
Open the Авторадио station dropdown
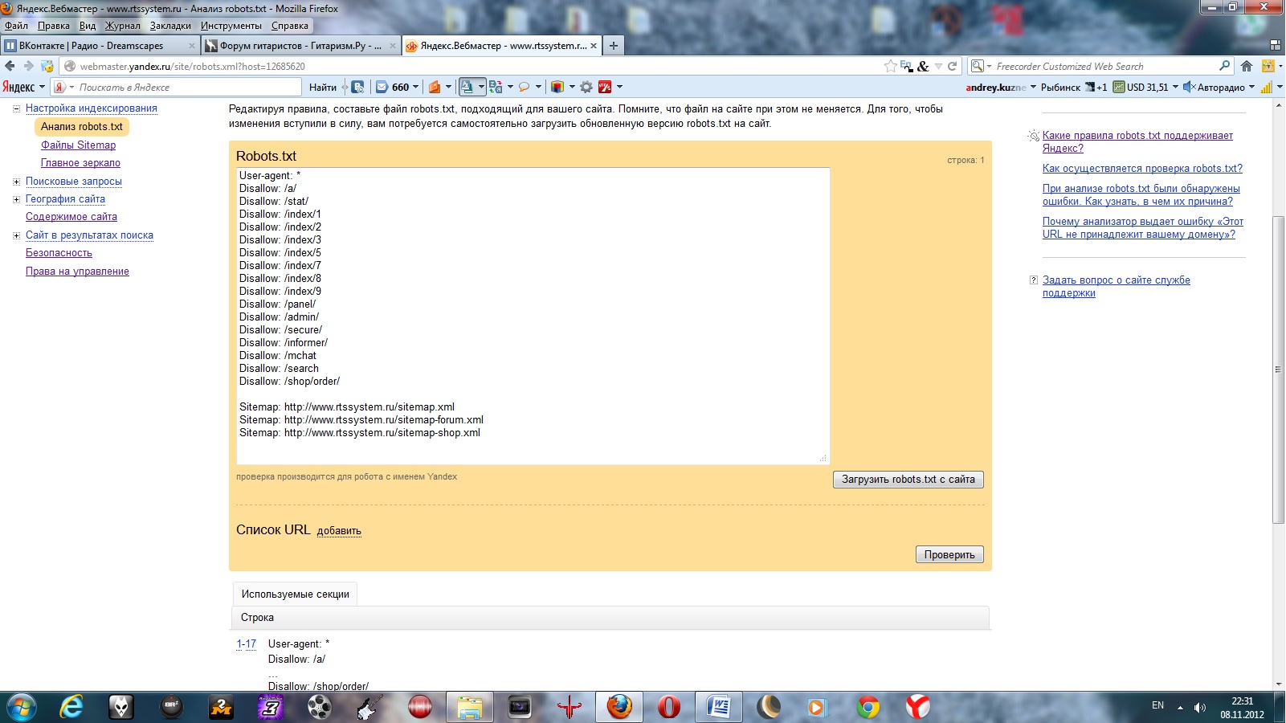[x=1251, y=87]
